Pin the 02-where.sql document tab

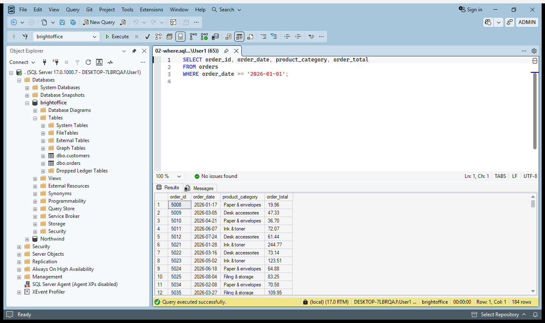226,51
